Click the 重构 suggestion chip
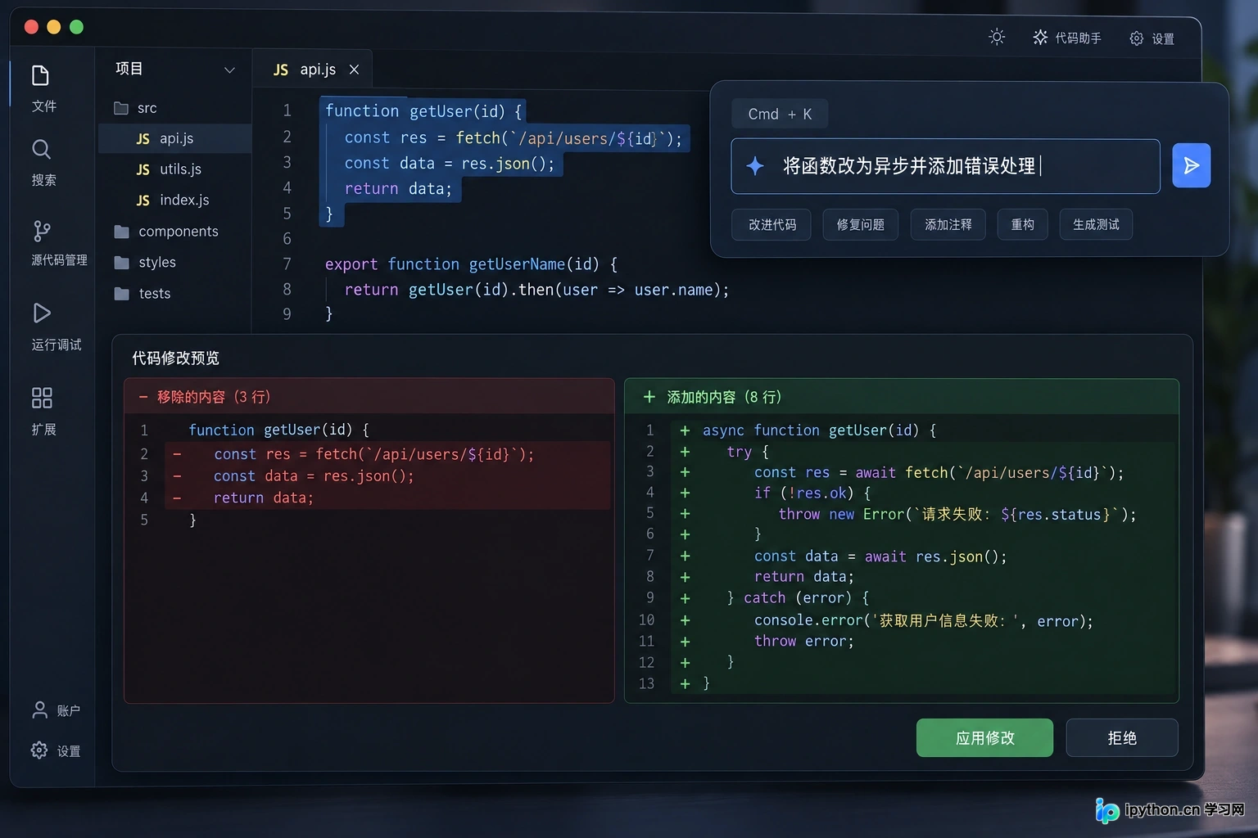This screenshot has height=838, width=1258. point(1023,224)
